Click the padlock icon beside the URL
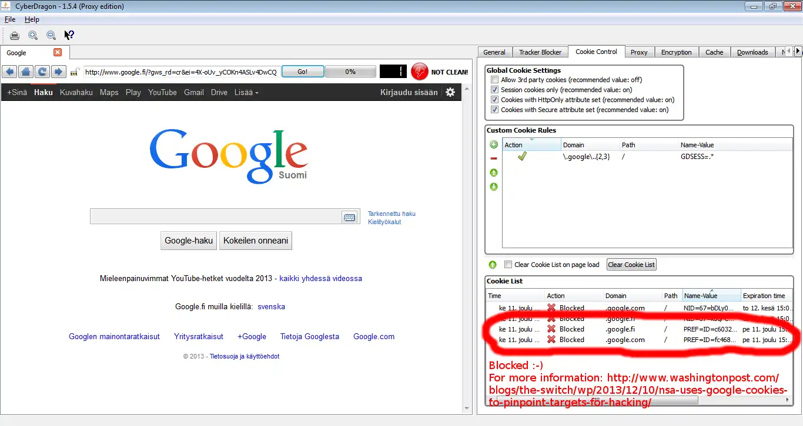The image size is (803, 426). pos(75,72)
